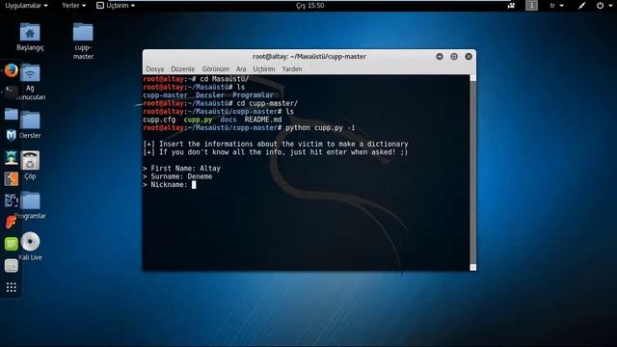Open the Yardım menu in terminal
The width and height of the screenshot is (617, 347).
pos(292,68)
